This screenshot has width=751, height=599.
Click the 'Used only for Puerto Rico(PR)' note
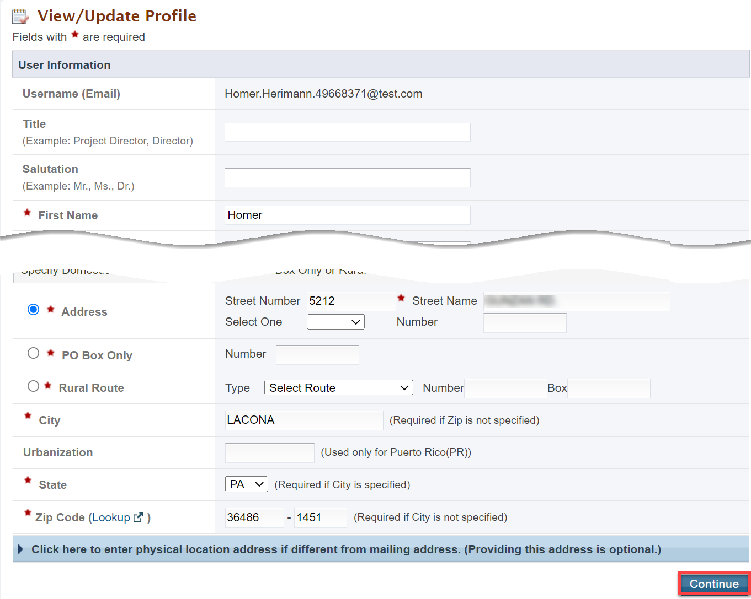[x=396, y=452]
